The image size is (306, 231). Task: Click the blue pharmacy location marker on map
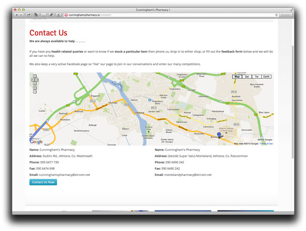pos(219,135)
